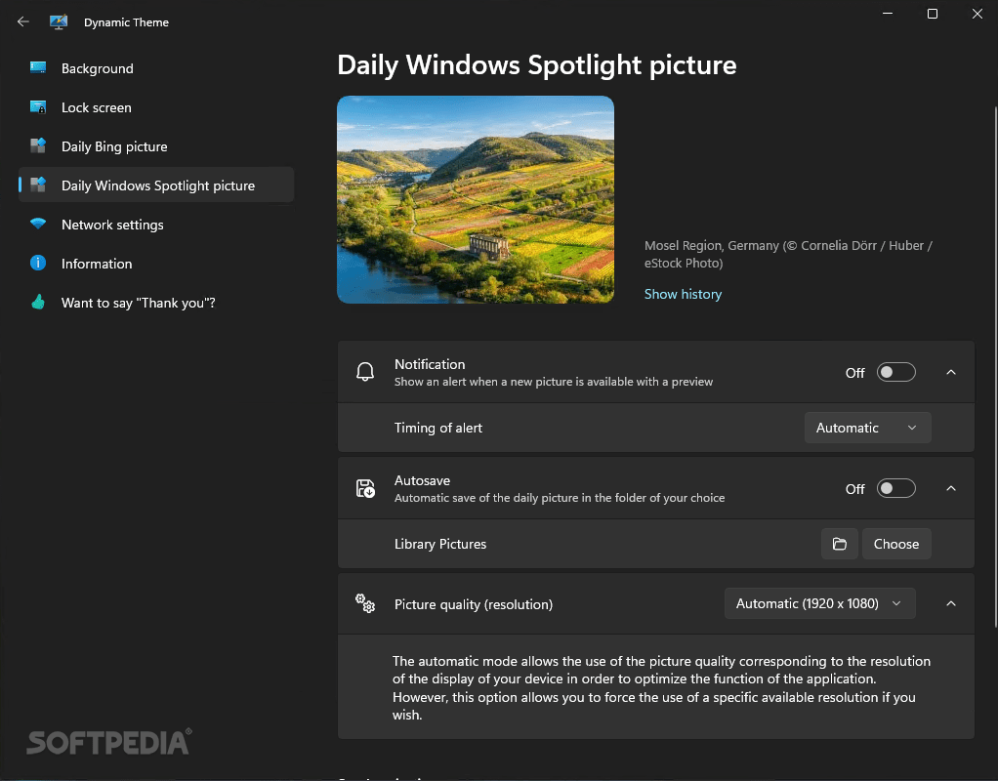Minimize the Dynamic Theme window
The height and width of the screenshot is (781, 998).
pyautogui.click(x=888, y=14)
